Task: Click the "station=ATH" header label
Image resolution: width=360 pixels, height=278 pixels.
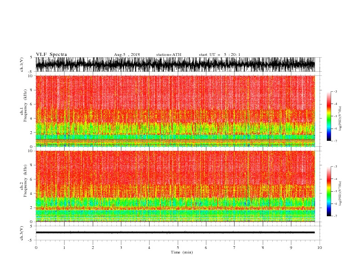Action: click(169, 55)
